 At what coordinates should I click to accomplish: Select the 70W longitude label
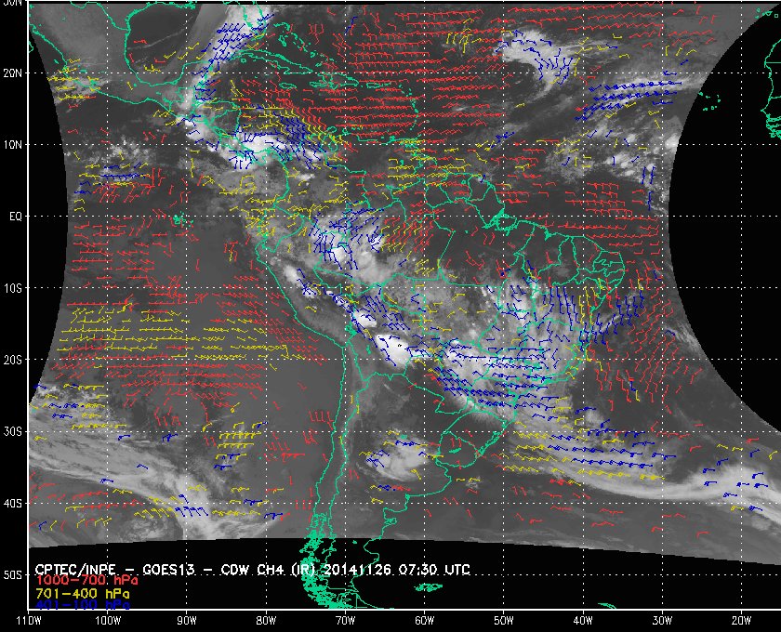pyautogui.click(x=345, y=621)
